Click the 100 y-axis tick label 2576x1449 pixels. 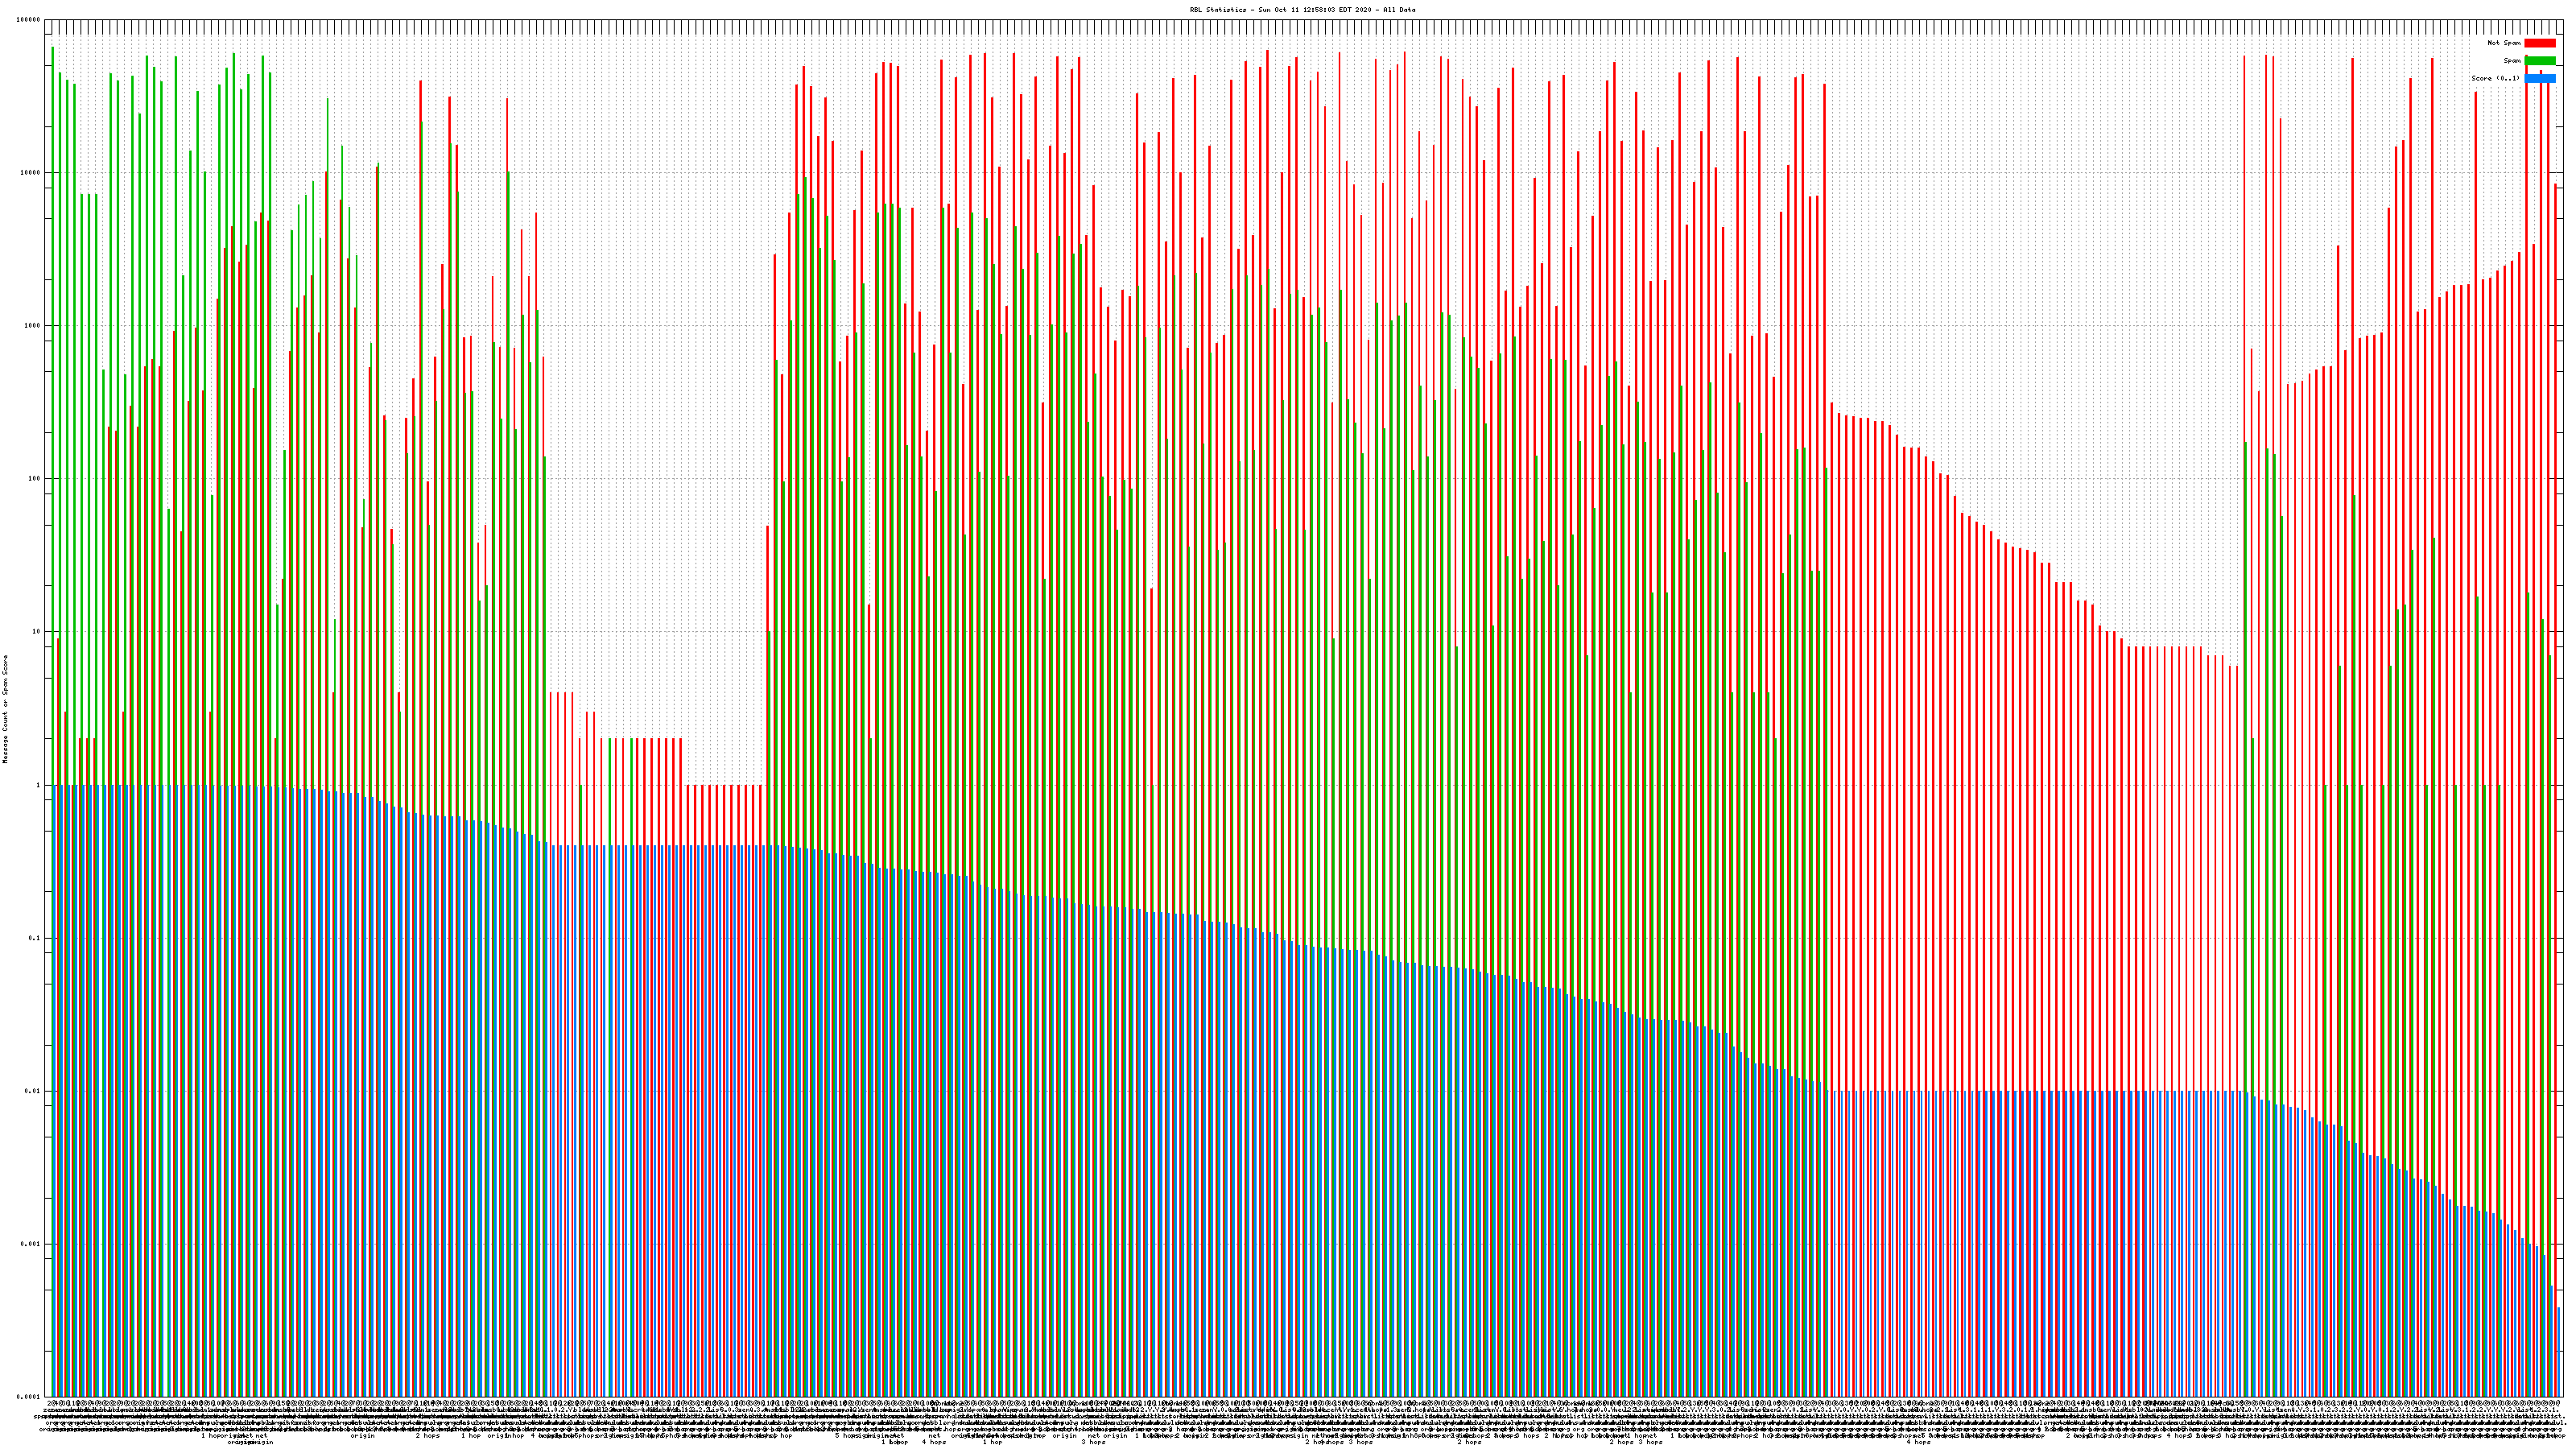(x=34, y=479)
